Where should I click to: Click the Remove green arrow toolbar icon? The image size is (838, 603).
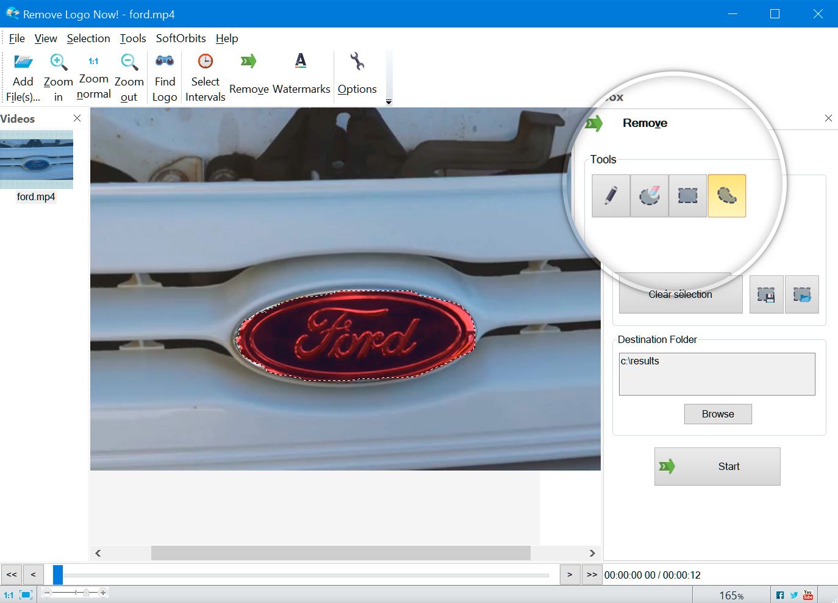(249, 61)
